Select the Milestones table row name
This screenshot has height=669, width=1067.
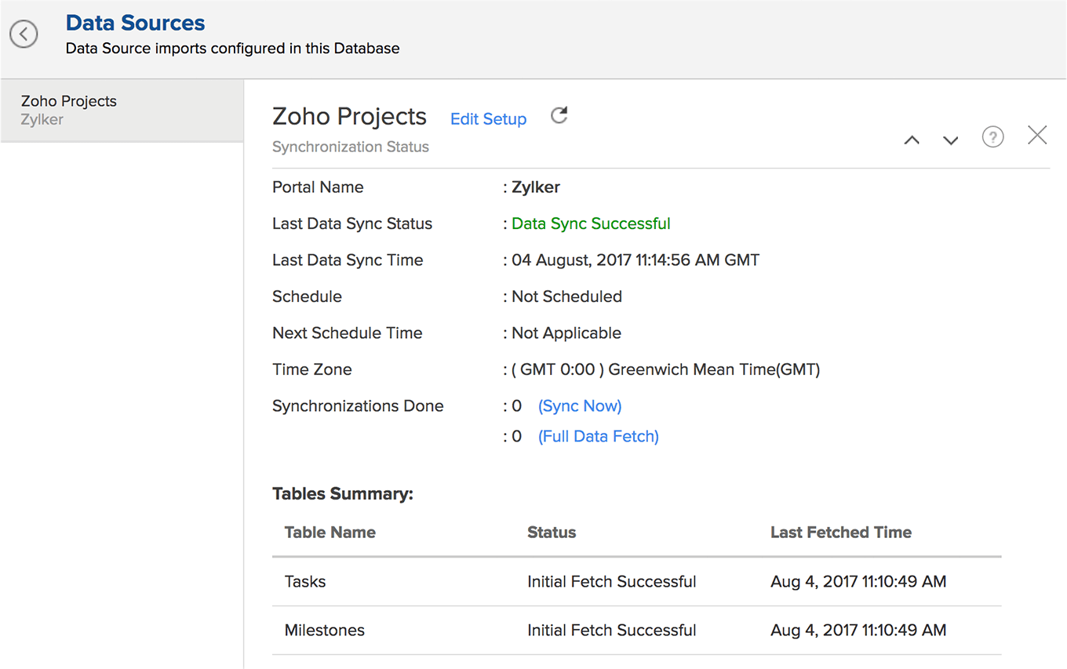[325, 631]
